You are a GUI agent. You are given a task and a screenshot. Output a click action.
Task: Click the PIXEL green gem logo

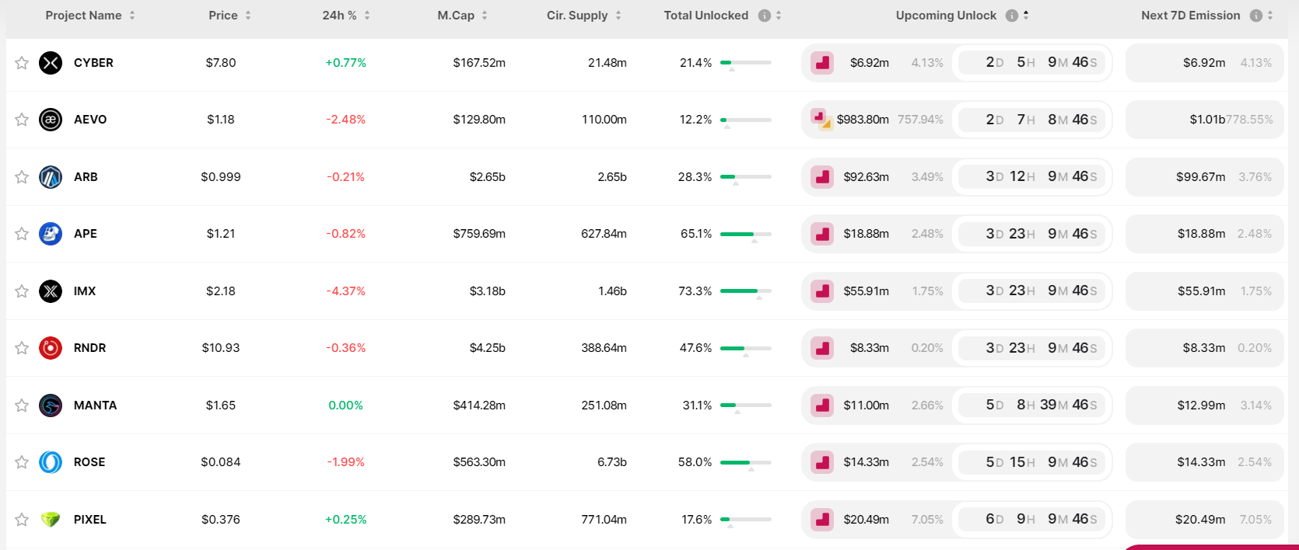51,520
